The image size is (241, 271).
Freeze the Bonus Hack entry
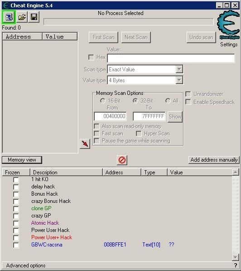coord(16,194)
